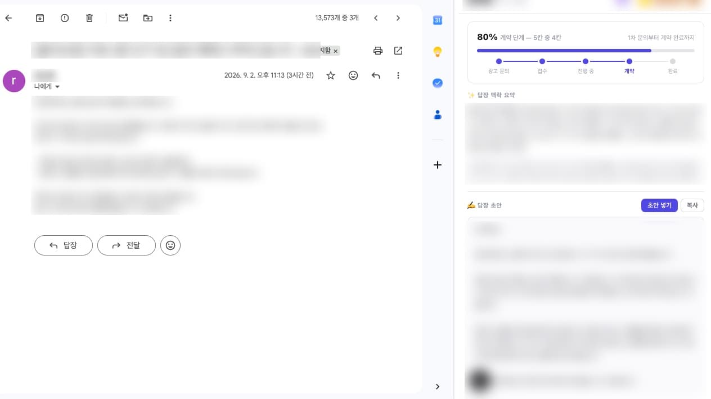This screenshot has height=399, width=711.
Task: Click the 13,573개 중 3개 counter
Action: (337, 18)
